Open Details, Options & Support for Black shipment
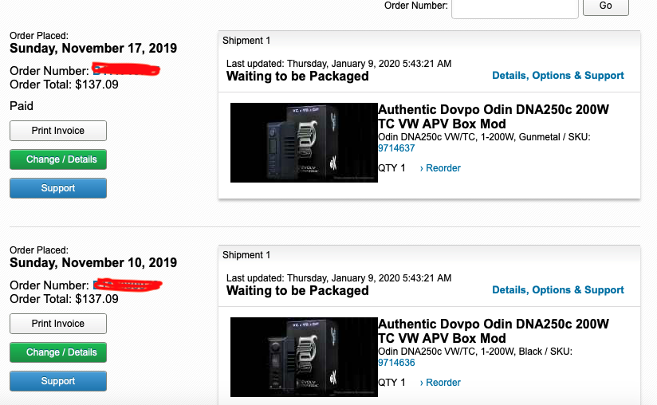The width and height of the screenshot is (657, 405). [557, 290]
